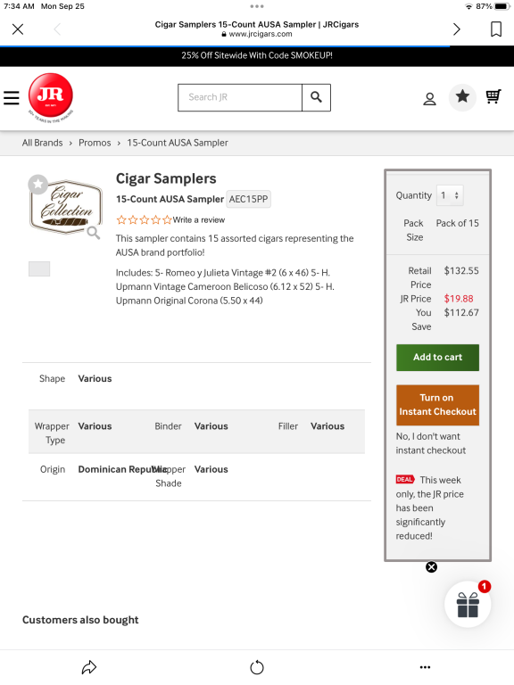Image resolution: width=514 pixels, height=685 pixels.
Task: Click the JR Cigars logo
Action: pyautogui.click(x=51, y=97)
